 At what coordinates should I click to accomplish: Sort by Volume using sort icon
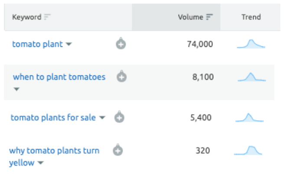pyautogui.click(x=209, y=17)
